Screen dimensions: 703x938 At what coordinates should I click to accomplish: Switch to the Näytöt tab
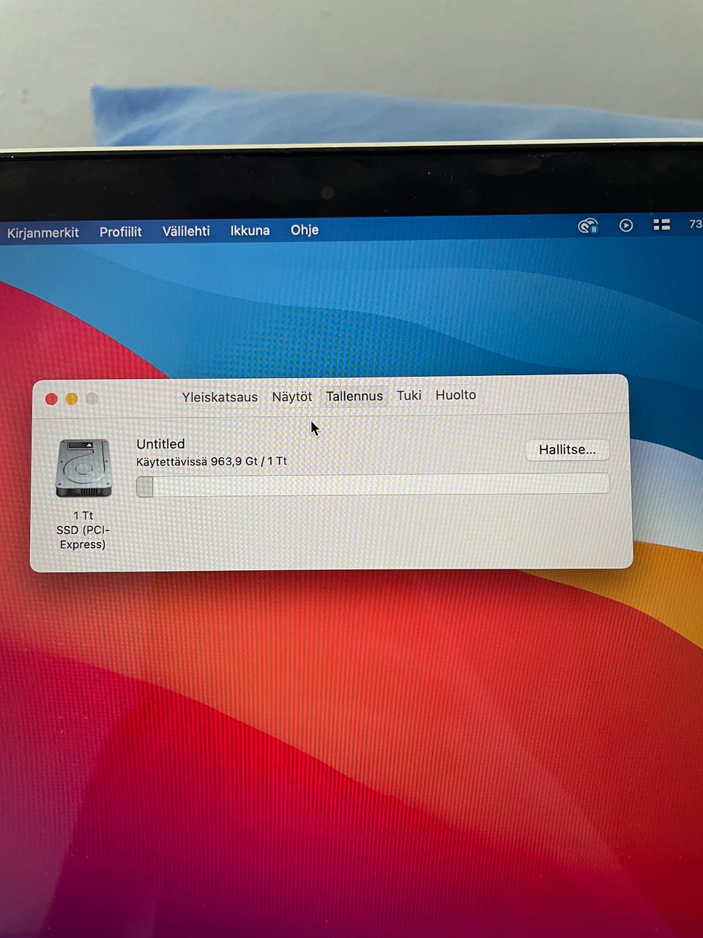(x=292, y=396)
